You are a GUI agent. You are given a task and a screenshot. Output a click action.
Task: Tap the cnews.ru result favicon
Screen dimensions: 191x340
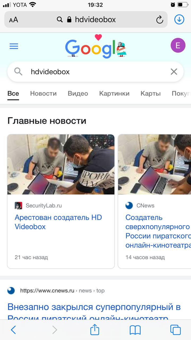point(11,291)
